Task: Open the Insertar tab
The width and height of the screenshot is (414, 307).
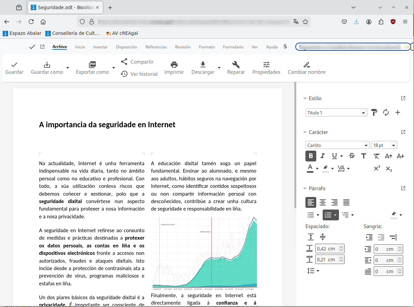Action: point(100,47)
